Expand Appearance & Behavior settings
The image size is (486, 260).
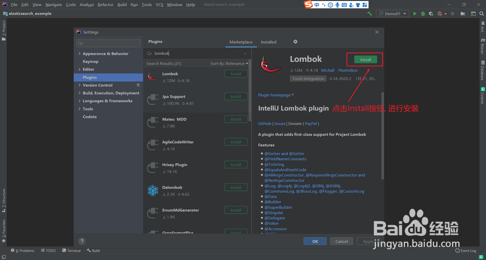click(79, 54)
